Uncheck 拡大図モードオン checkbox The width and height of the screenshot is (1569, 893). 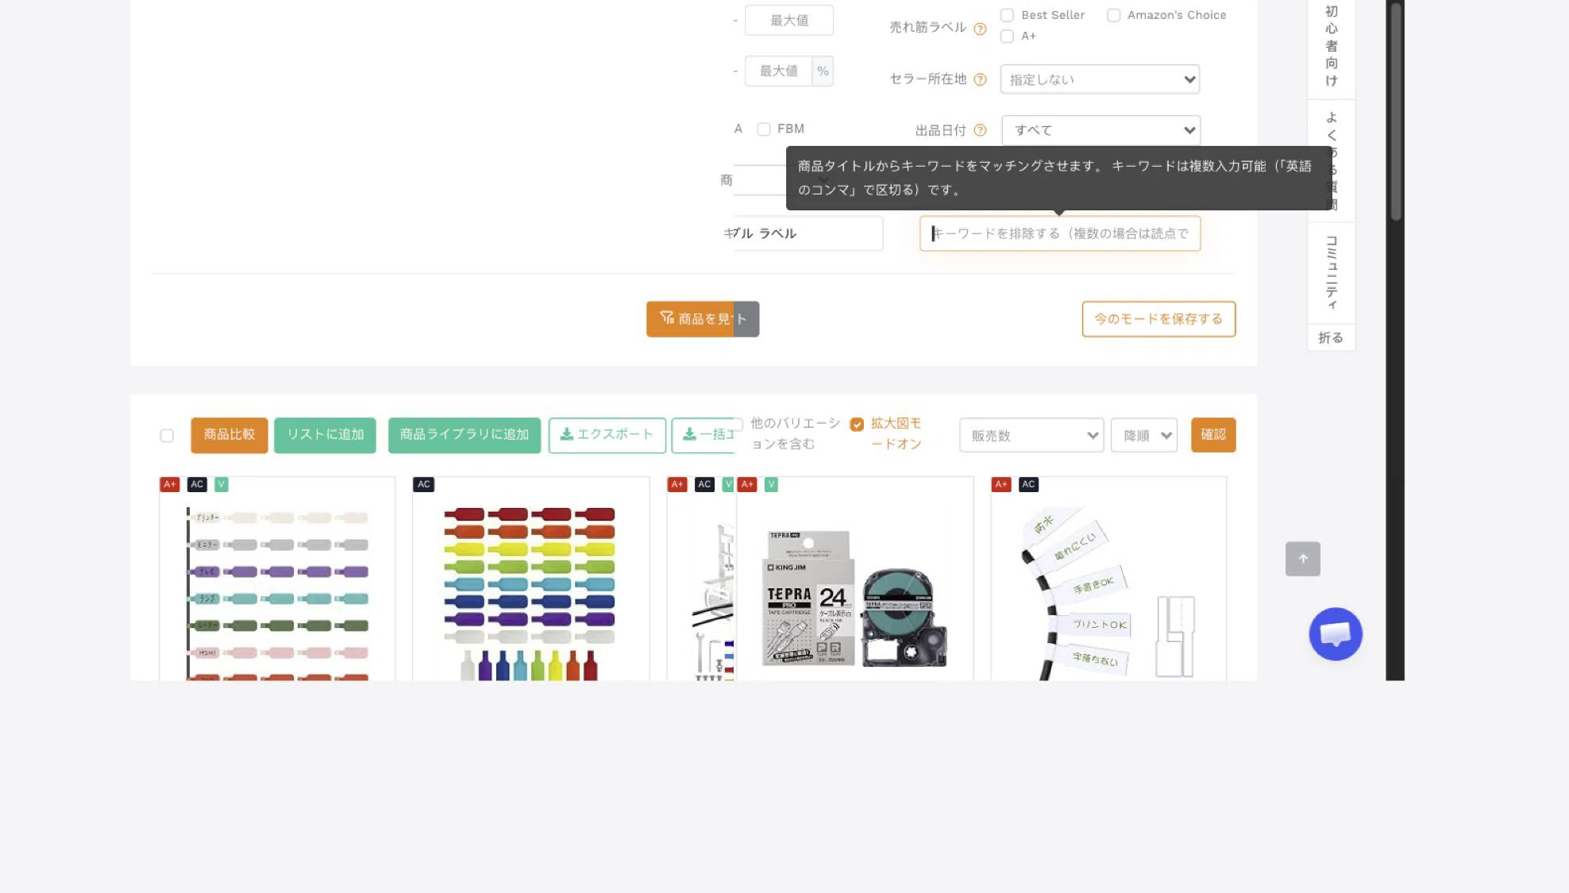[857, 425]
